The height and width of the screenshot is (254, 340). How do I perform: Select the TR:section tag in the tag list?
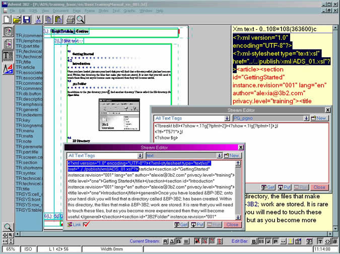click(27, 163)
